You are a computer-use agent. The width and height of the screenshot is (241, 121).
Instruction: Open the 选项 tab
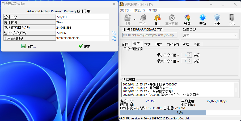(x=186, y=44)
